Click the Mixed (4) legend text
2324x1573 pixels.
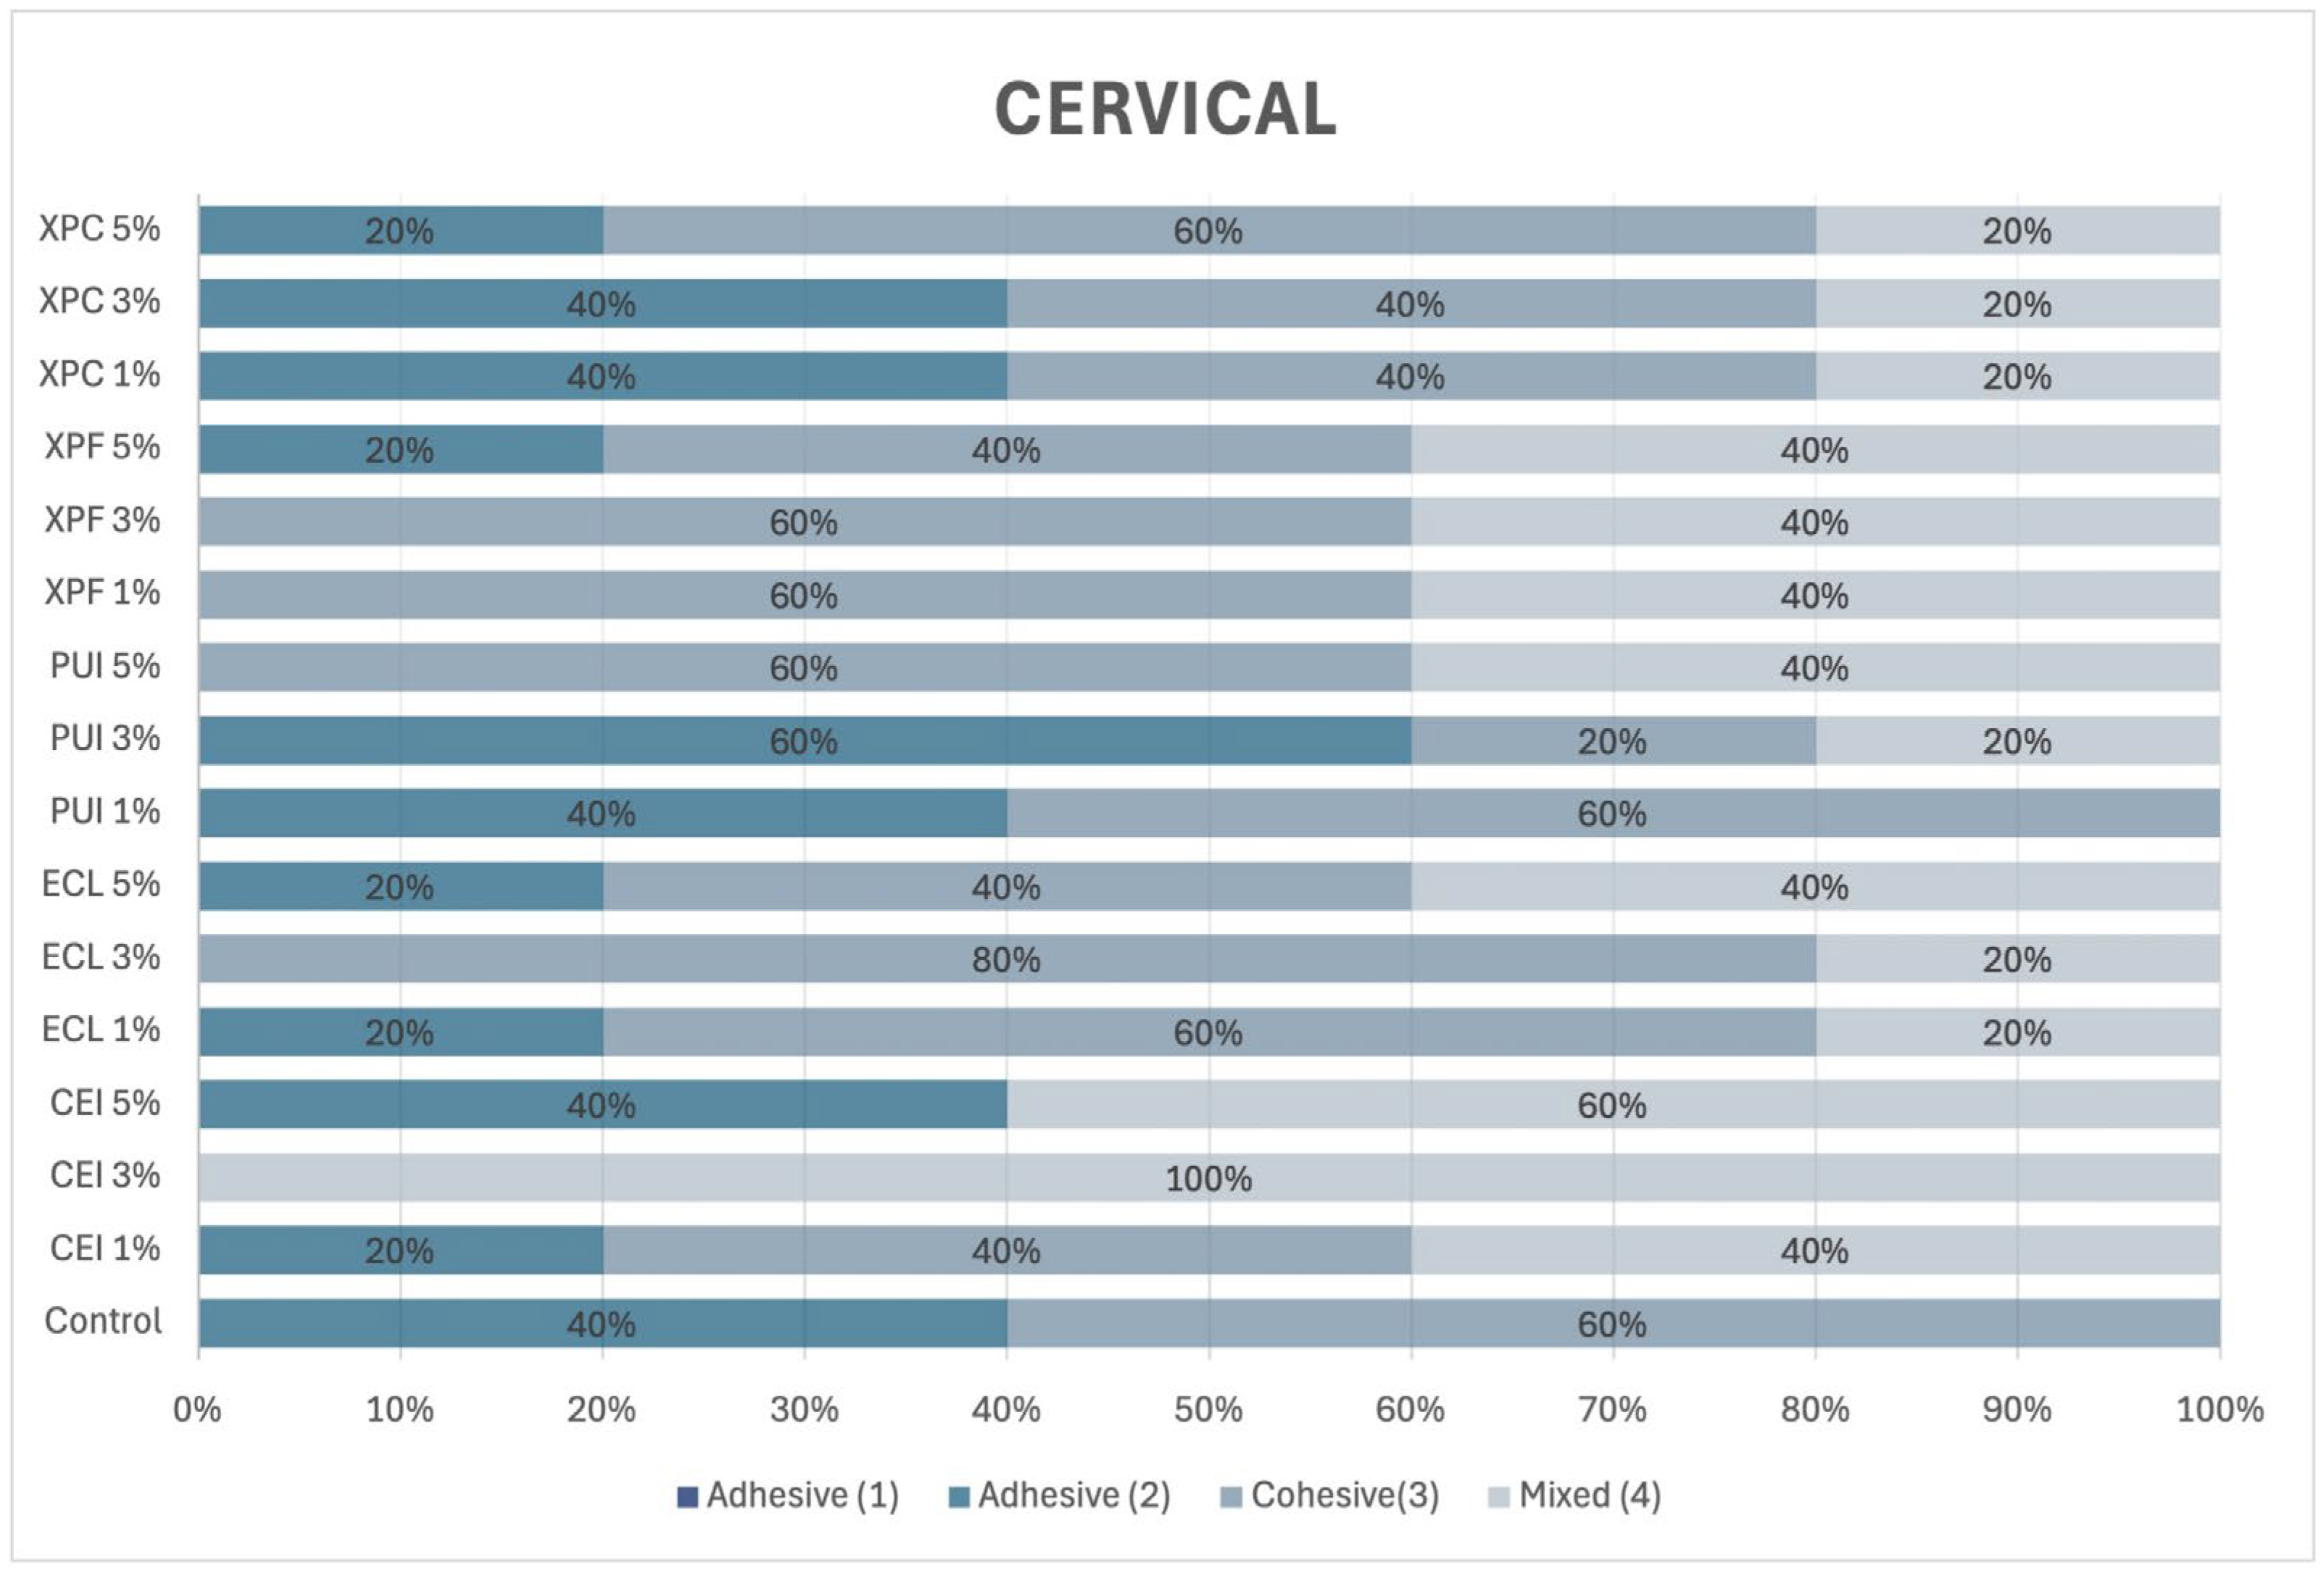tap(1589, 1495)
